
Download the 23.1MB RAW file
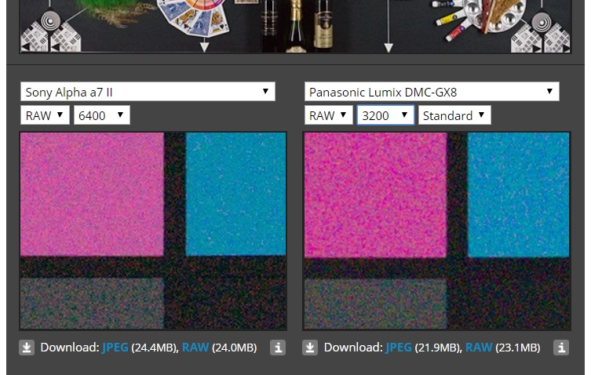[x=478, y=348]
